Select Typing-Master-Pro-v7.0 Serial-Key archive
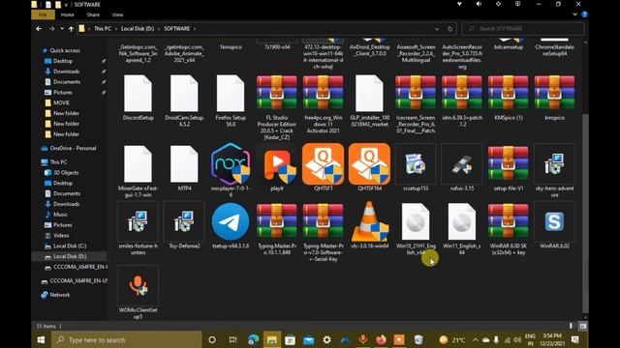 click(323, 220)
